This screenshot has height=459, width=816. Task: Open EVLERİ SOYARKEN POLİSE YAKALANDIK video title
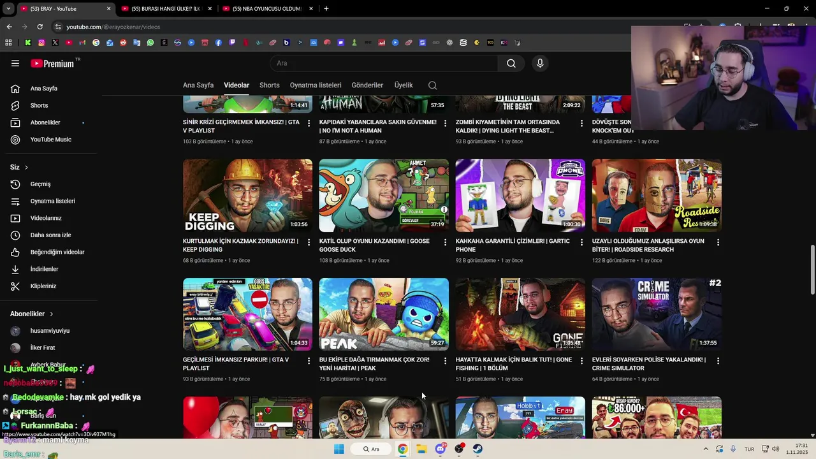[x=649, y=364]
